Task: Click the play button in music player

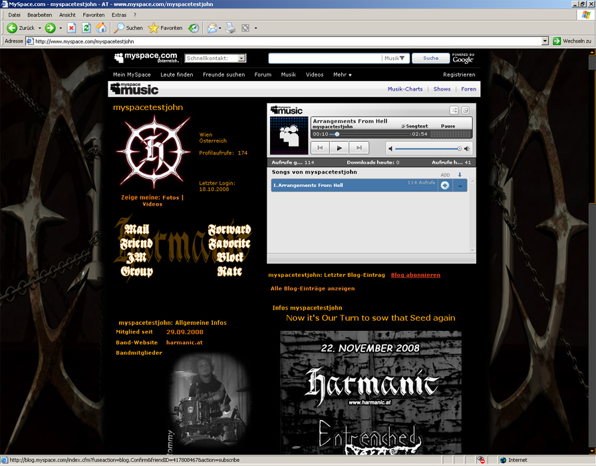Action: [x=339, y=148]
